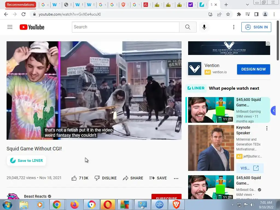280x210 pixels.
Task: Click the MrBeast Gaming channel name
Action: [x=248, y=112]
